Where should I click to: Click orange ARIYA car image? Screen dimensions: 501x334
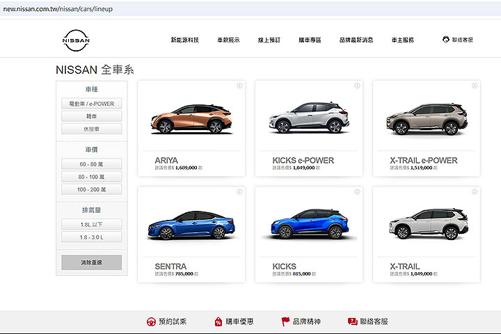point(191,119)
